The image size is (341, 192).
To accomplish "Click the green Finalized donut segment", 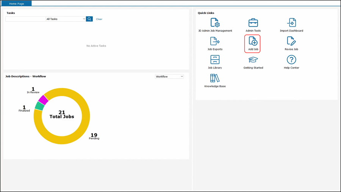I will coord(39,106).
